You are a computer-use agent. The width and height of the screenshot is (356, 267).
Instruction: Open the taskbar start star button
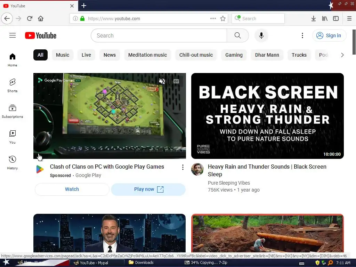[6, 262]
